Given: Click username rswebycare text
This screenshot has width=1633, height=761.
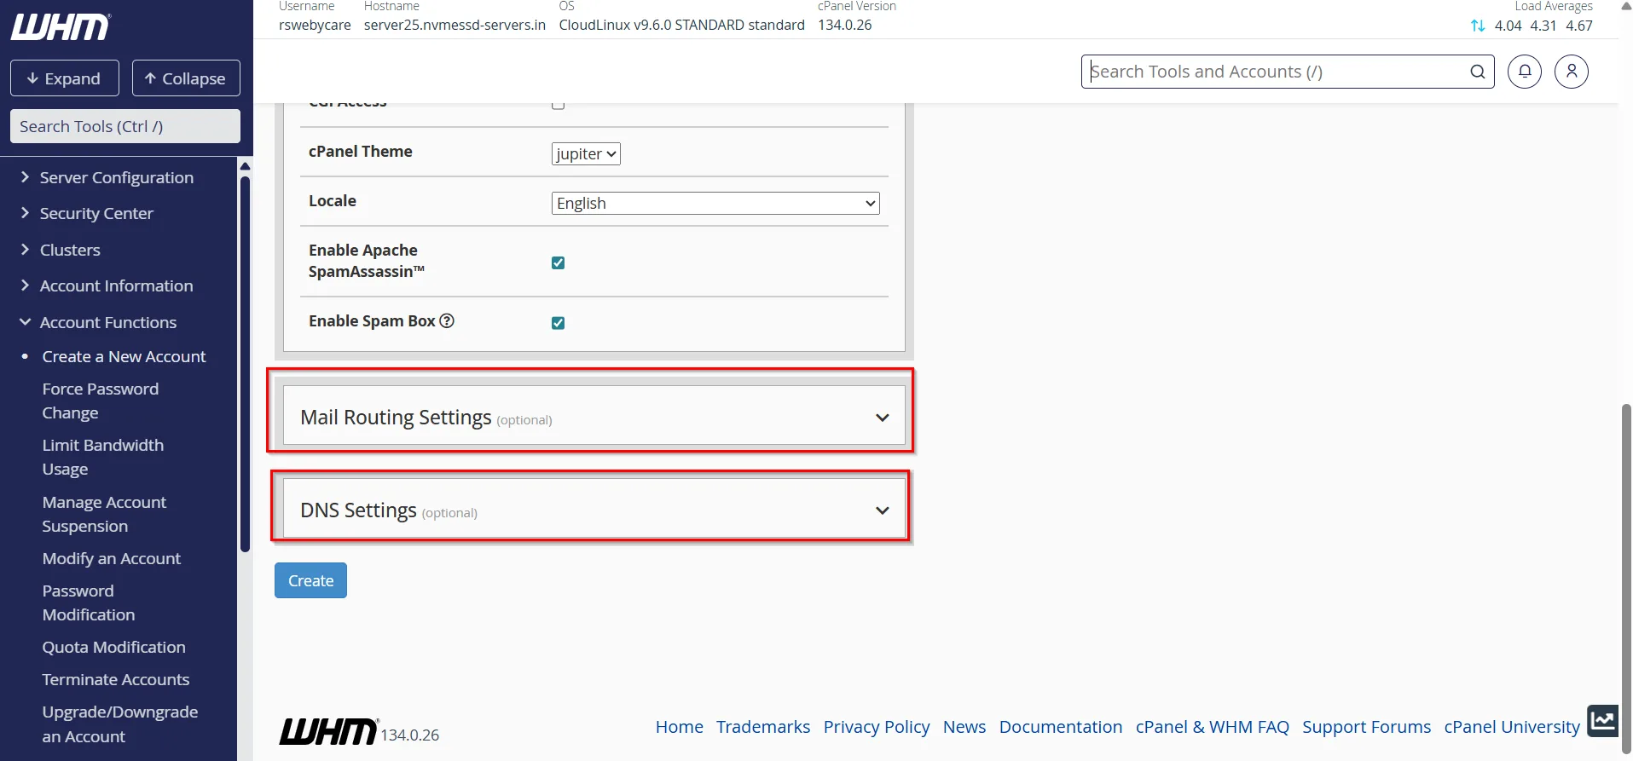Looking at the screenshot, I should click(315, 25).
